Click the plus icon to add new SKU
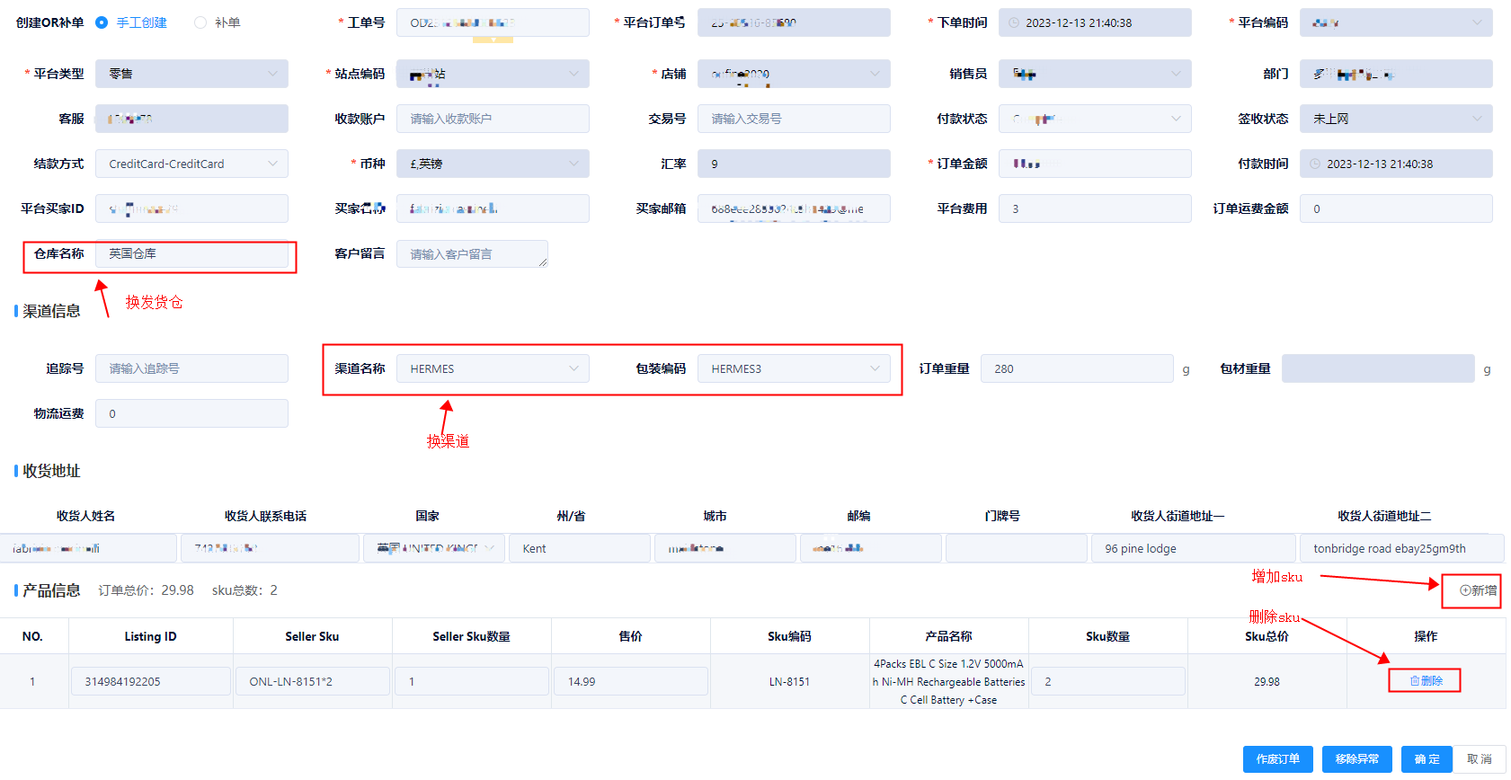The height and width of the screenshot is (780, 1511). (1465, 590)
